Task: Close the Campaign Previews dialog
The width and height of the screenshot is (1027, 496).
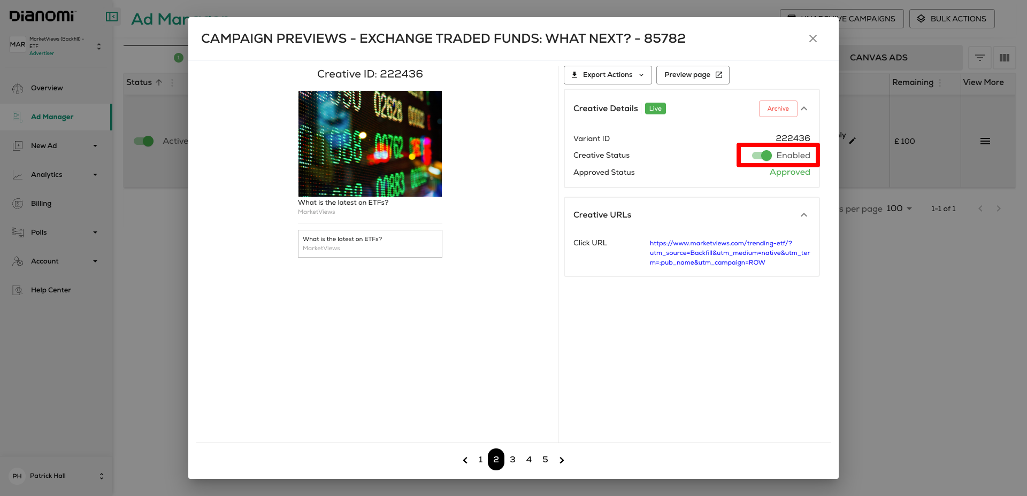Action: coord(813,38)
